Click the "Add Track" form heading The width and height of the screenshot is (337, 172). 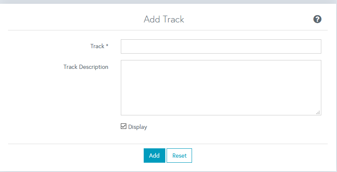tap(164, 19)
